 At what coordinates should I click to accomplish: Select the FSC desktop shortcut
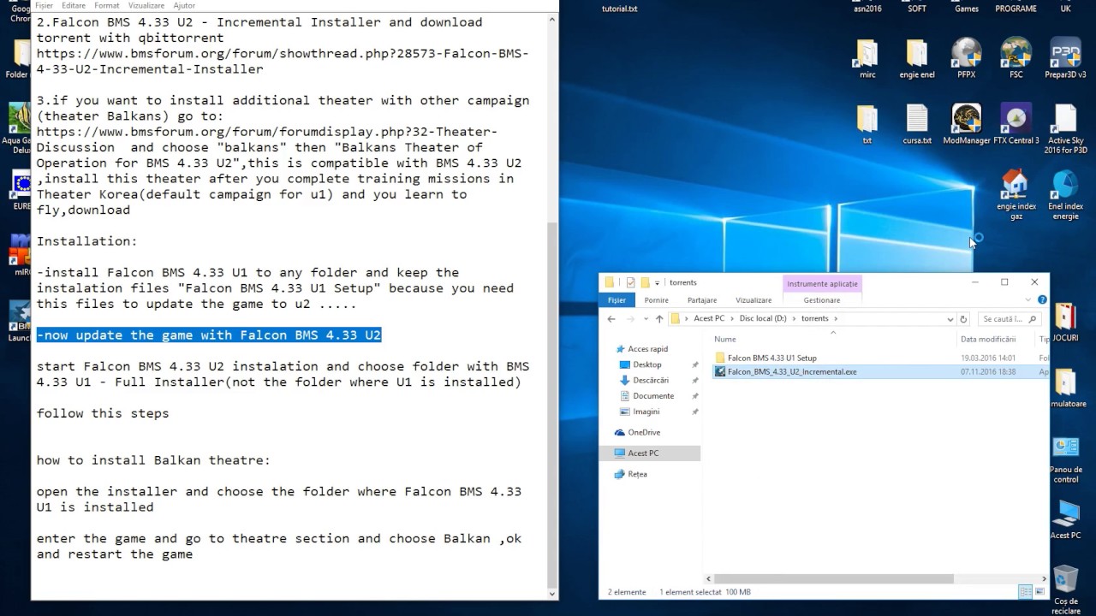pyautogui.click(x=1016, y=59)
